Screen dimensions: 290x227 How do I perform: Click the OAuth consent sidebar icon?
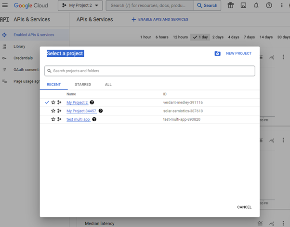pyautogui.click(x=4, y=70)
